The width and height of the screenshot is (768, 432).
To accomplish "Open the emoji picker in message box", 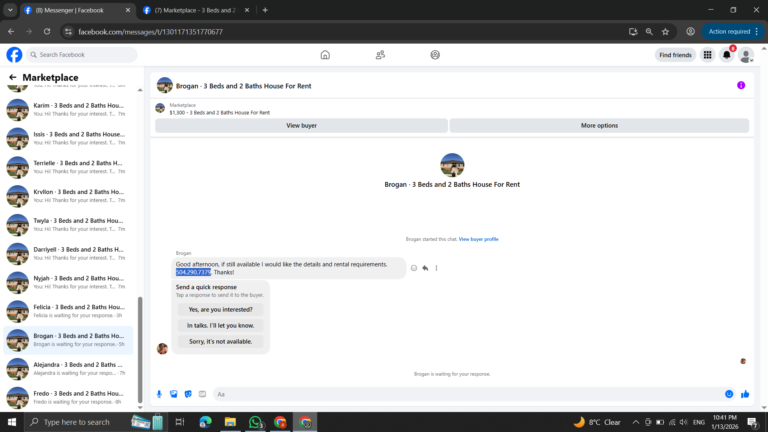I will (729, 394).
